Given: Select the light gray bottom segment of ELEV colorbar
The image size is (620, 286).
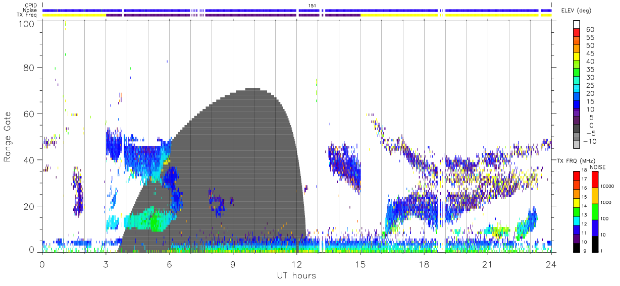Looking at the screenshot, I should (576, 145).
